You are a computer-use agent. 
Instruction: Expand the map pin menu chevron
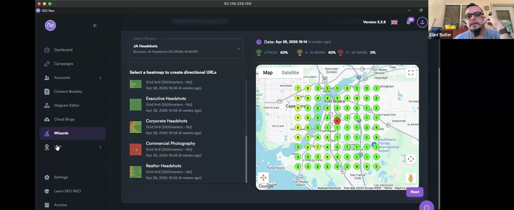pyautogui.click(x=101, y=147)
